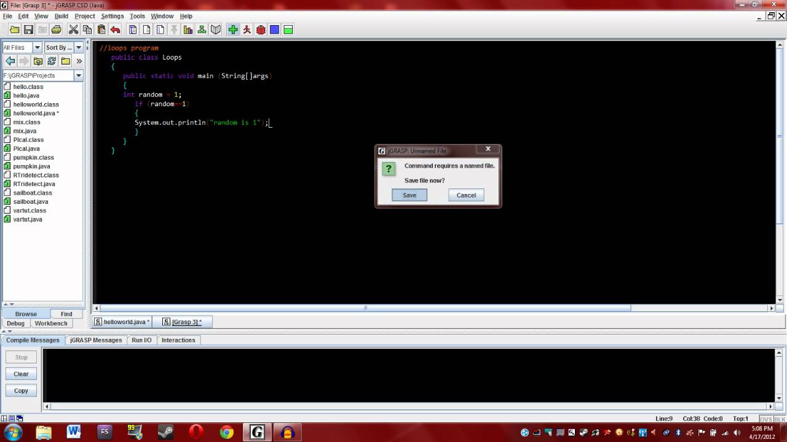
Task: Open the Window menu
Action: (162, 16)
